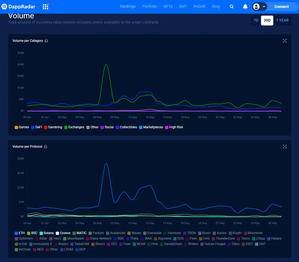Open the notifications bell icon
Screen dimensions: 299x262
click(x=245, y=7)
